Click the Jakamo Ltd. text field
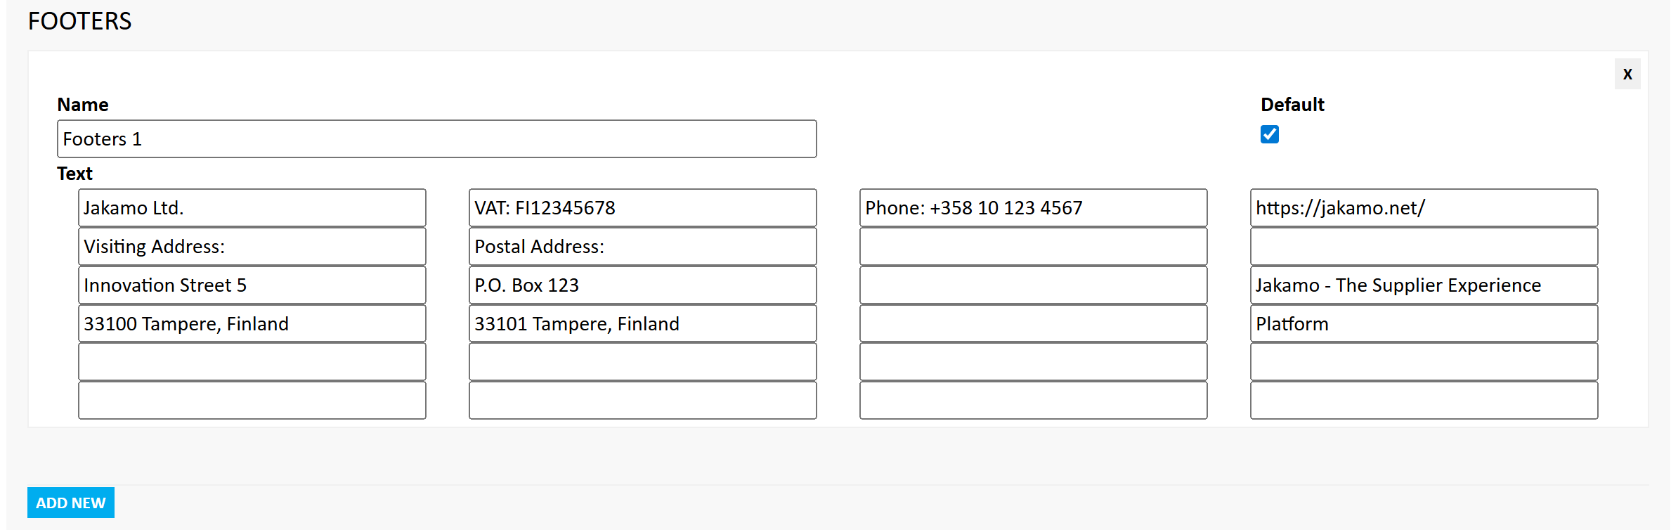1671x530 pixels. [252, 207]
